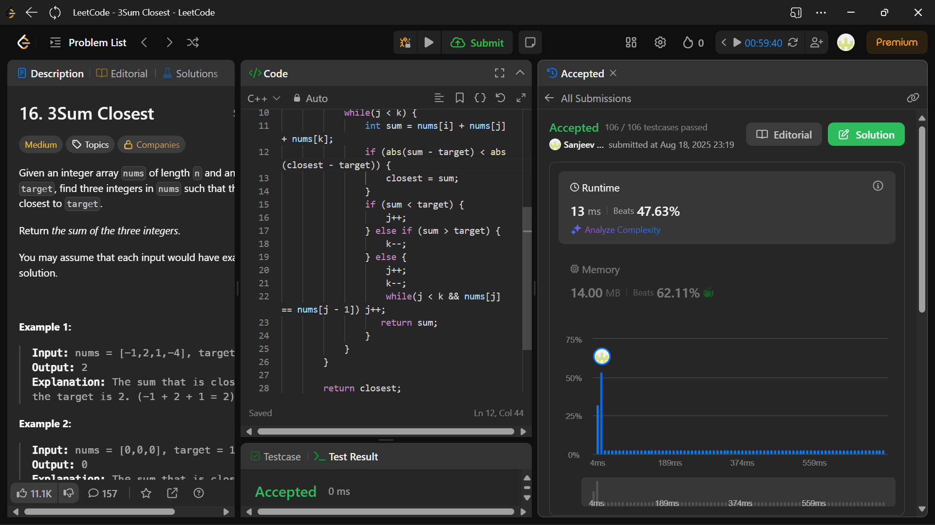Switch to the Editorial tab
Screen dimensions: 935x525
click(x=122, y=73)
